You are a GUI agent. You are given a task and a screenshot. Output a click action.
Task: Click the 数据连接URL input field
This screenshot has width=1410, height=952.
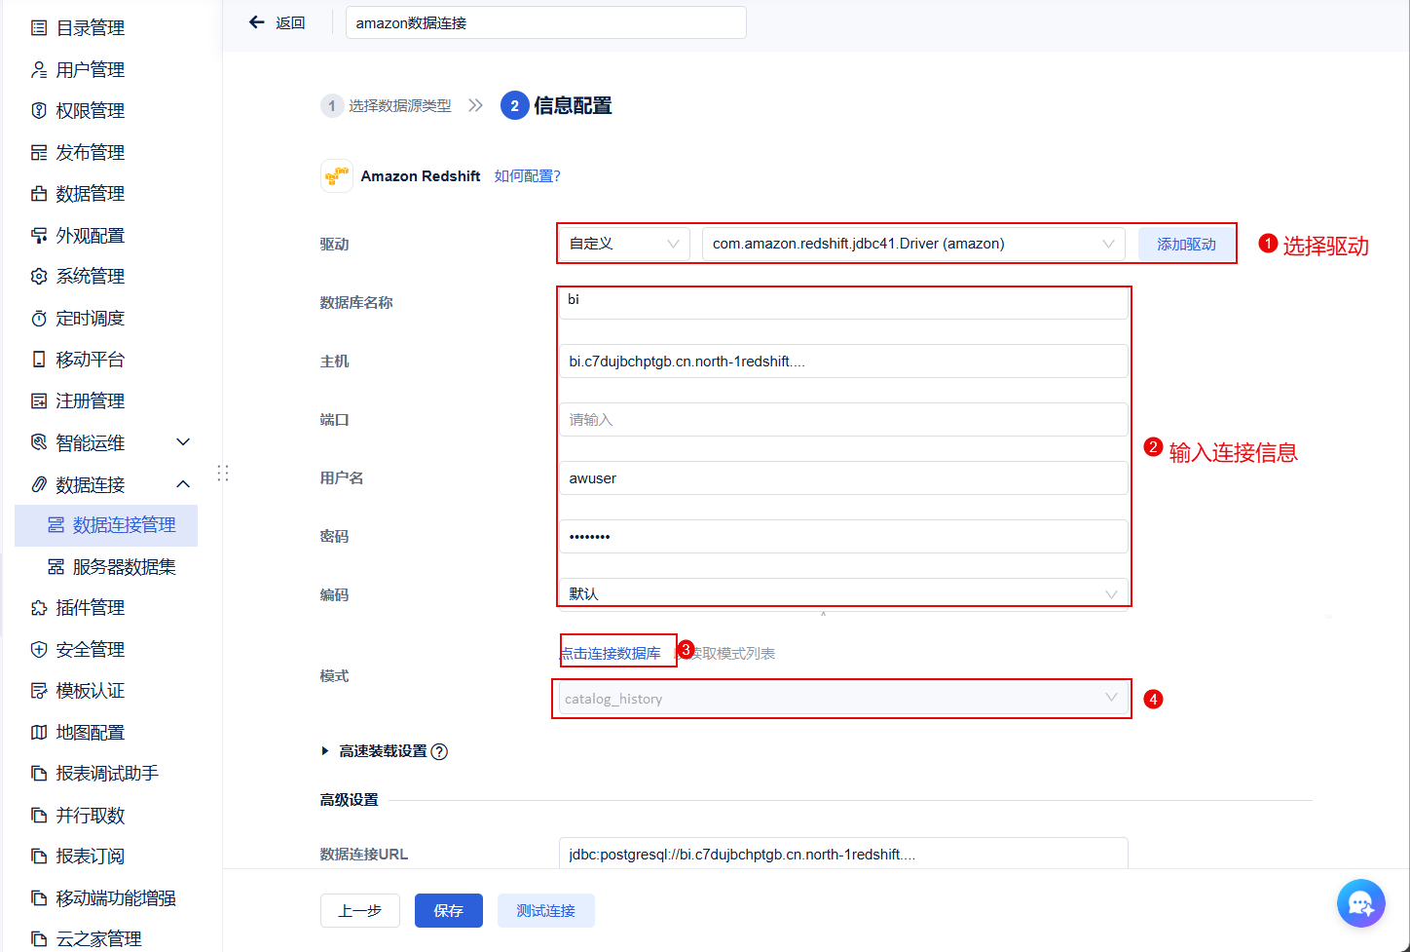[843, 854]
